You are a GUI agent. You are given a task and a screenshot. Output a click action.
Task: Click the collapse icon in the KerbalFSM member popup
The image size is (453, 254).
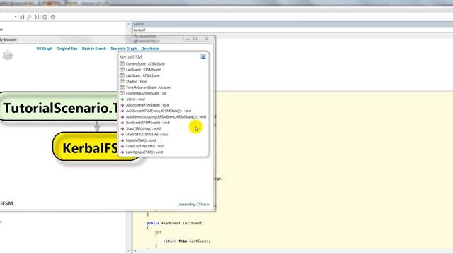pyautogui.click(x=203, y=56)
